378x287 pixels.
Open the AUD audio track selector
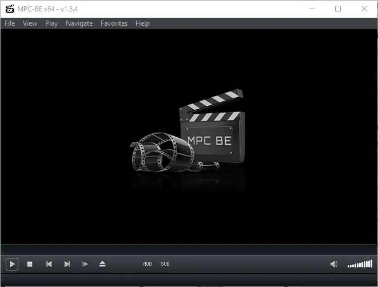[148, 264]
